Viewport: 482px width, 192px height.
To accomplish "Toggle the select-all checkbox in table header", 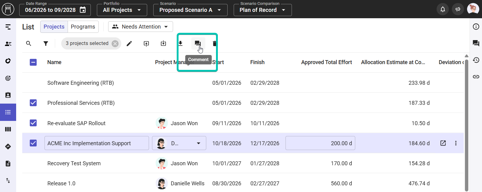I will [33, 62].
